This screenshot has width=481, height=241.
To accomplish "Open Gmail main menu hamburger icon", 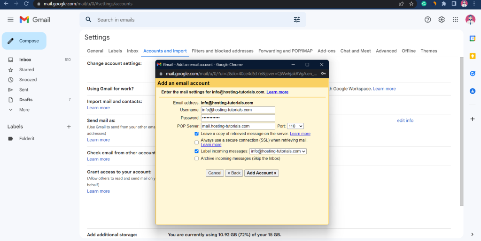I will (x=10, y=20).
